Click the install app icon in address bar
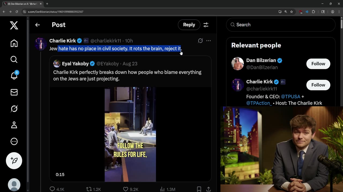Screen dimensions: 343x192 click(280, 12)
